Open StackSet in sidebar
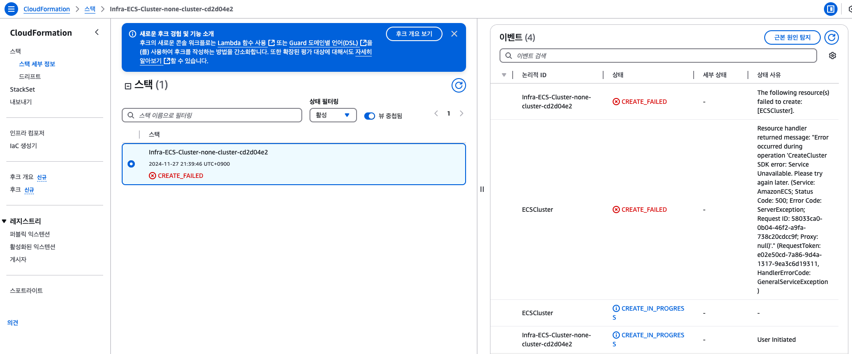Screen dimensions: 852x354 tap(23, 89)
